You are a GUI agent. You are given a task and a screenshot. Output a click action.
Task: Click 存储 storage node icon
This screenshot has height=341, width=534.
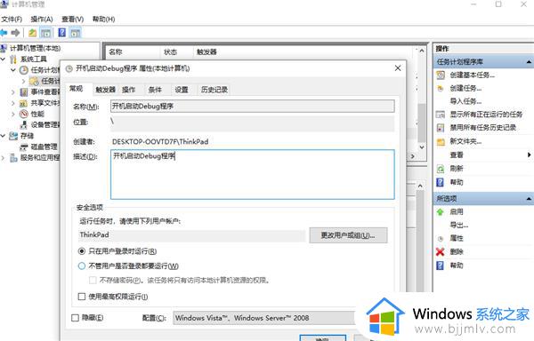click(x=13, y=136)
